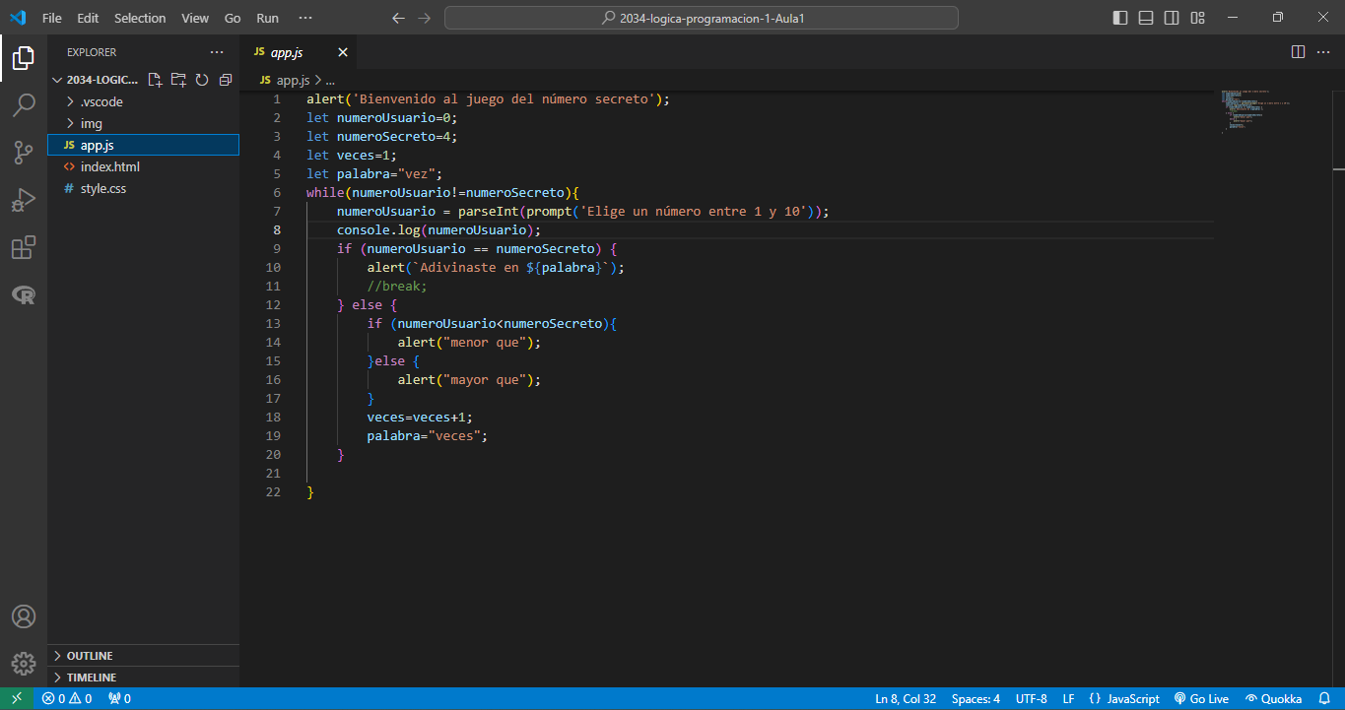Split the editor to the right
Viewport: 1345px width, 710px height.
tap(1298, 51)
